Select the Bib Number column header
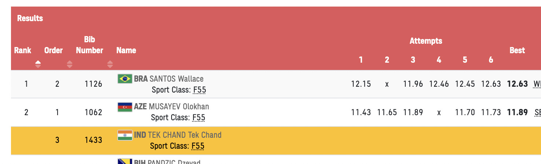This screenshot has width=541, height=164. click(89, 45)
